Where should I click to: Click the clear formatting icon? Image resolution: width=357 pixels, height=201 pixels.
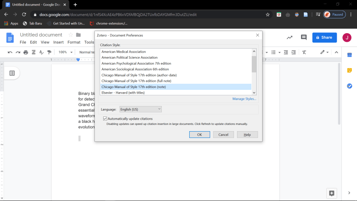304,52
